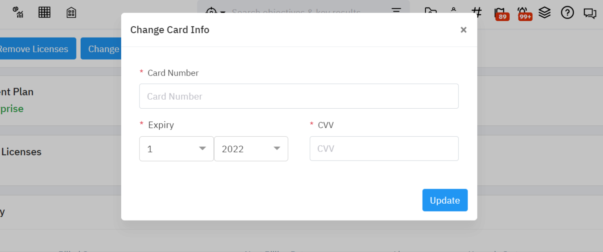
Task: Click the analytics chart icon in top bar
Action: [x=18, y=12]
